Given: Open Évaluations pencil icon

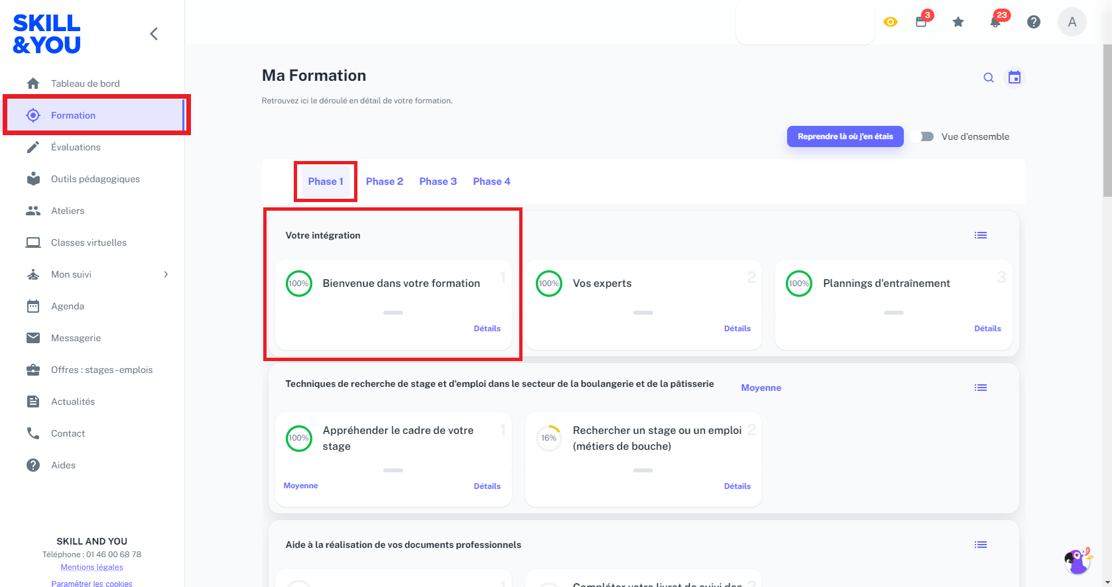Looking at the screenshot, I should [x=33, y=147].
